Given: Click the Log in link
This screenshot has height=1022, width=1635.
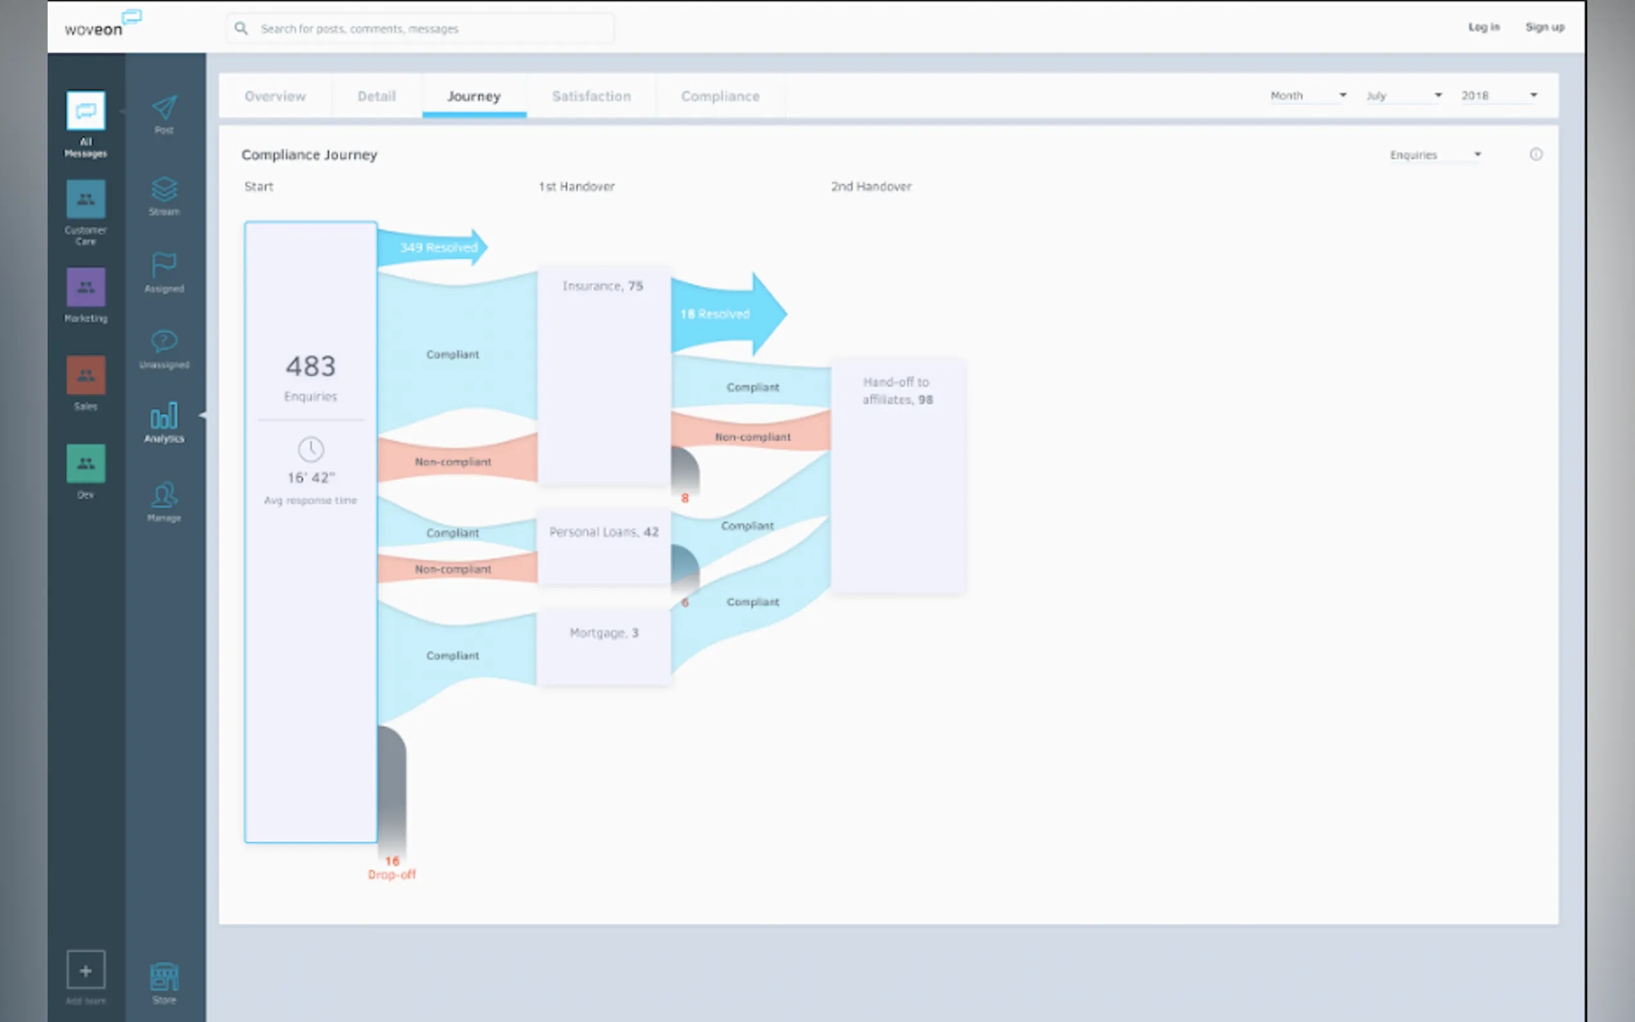Looking at the screenshot, I should point(1484,27).
